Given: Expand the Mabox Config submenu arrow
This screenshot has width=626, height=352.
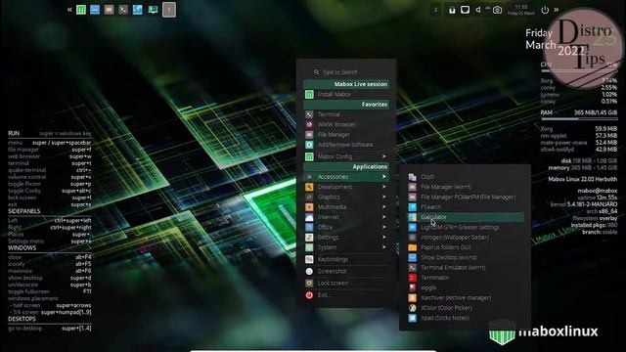Looking at the screenshot, I should coord(384,156).
